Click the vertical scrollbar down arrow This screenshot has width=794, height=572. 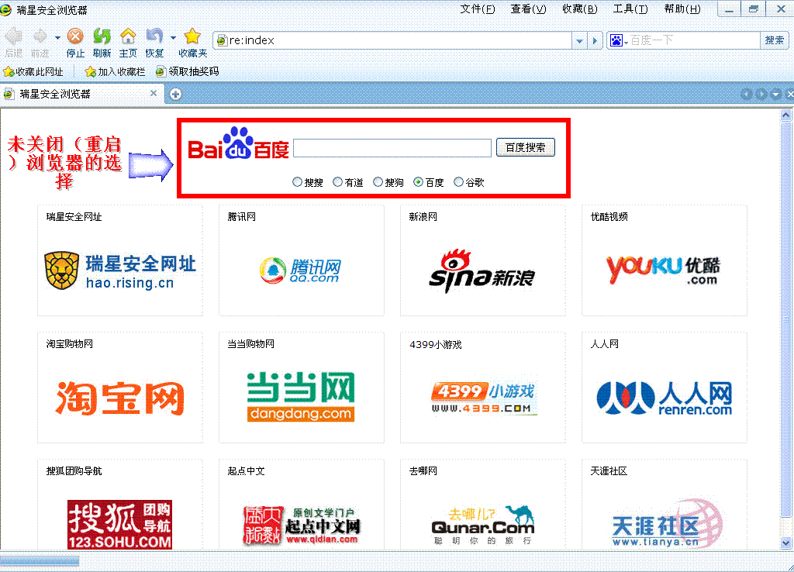(785, 543)
